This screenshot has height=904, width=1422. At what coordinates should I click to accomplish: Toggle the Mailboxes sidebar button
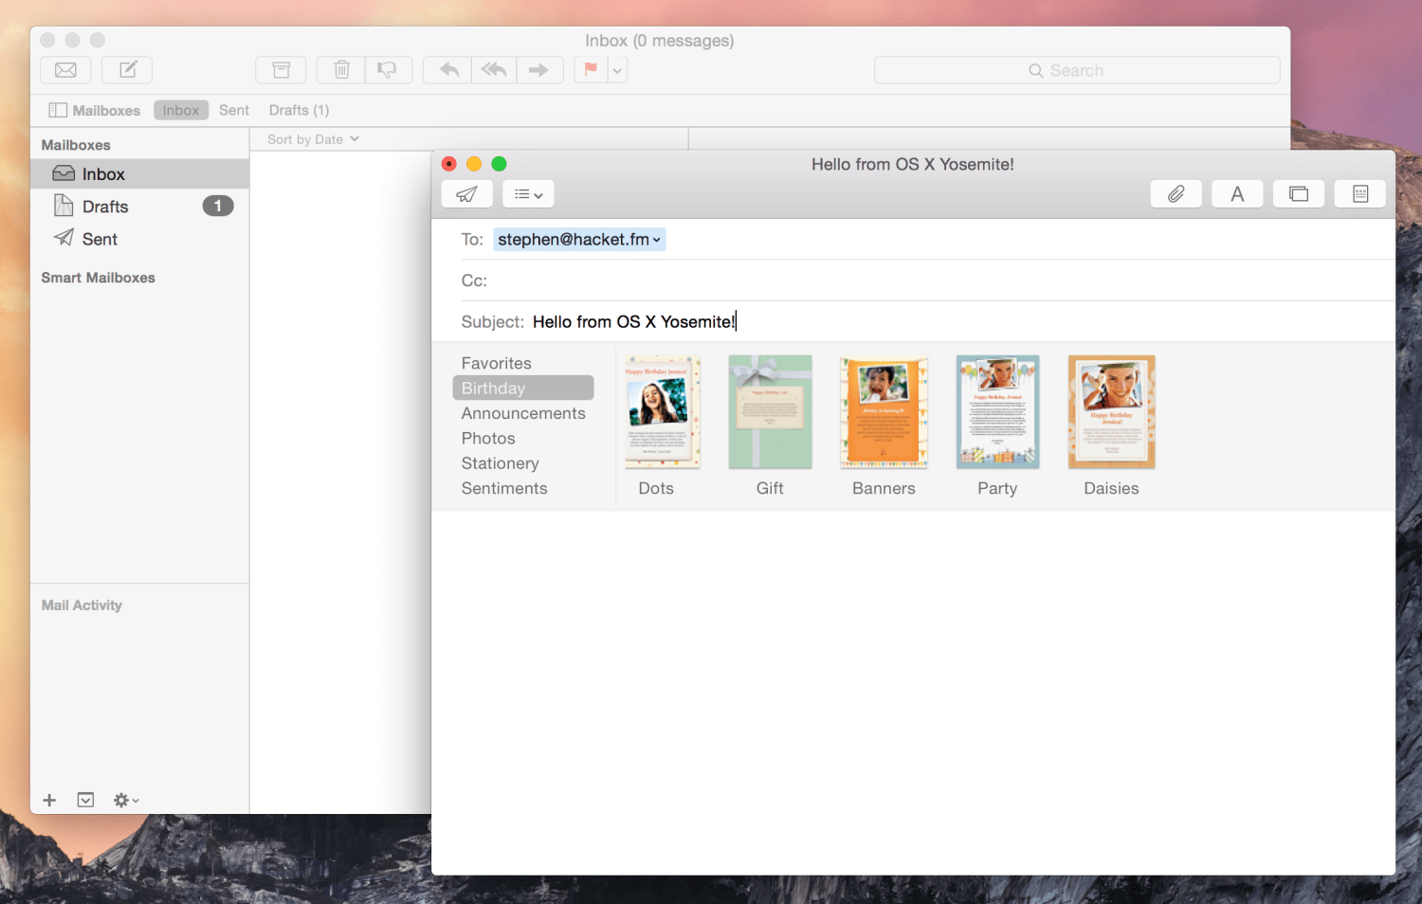pos(95,110)
